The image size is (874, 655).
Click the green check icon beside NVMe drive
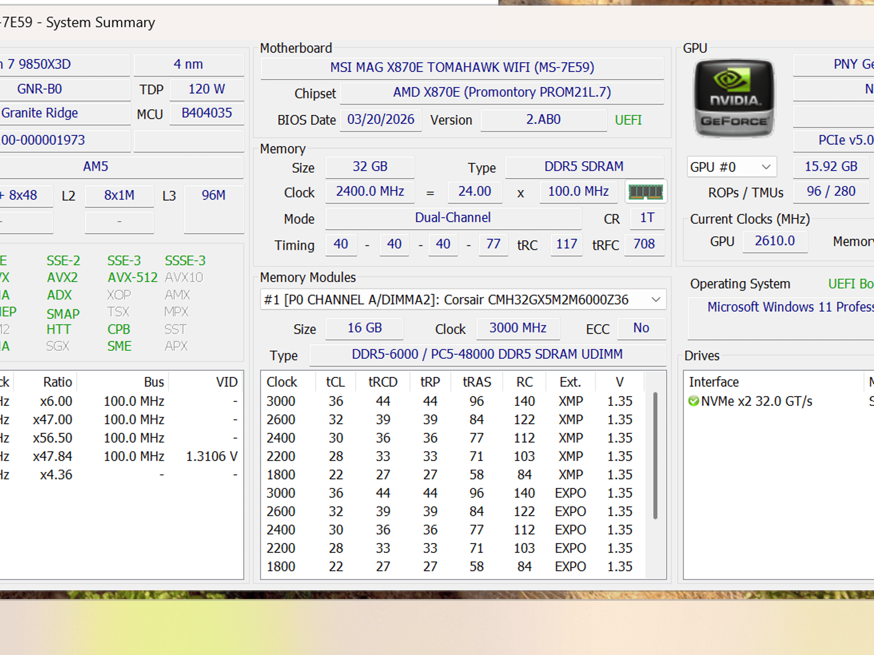(693, 401)
